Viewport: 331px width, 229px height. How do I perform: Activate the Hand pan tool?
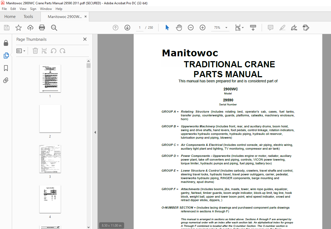tap(179, 28)
